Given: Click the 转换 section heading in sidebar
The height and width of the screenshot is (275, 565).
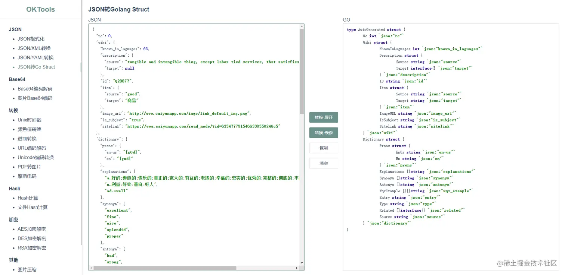Looking at the screenshot, I should click(13, 110).
